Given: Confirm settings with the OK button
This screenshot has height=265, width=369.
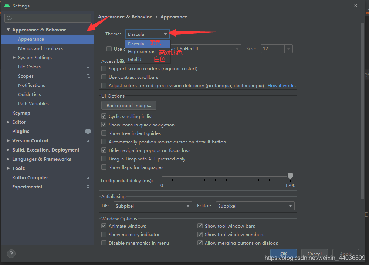Looking at the screenshot, I should point(284,254).
